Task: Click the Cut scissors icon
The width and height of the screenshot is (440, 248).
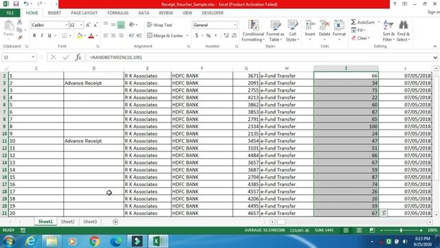Action: (x=19, y=22)
